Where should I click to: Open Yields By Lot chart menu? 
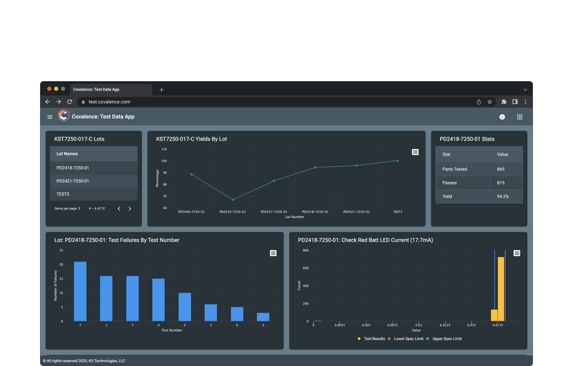(415, 152)
